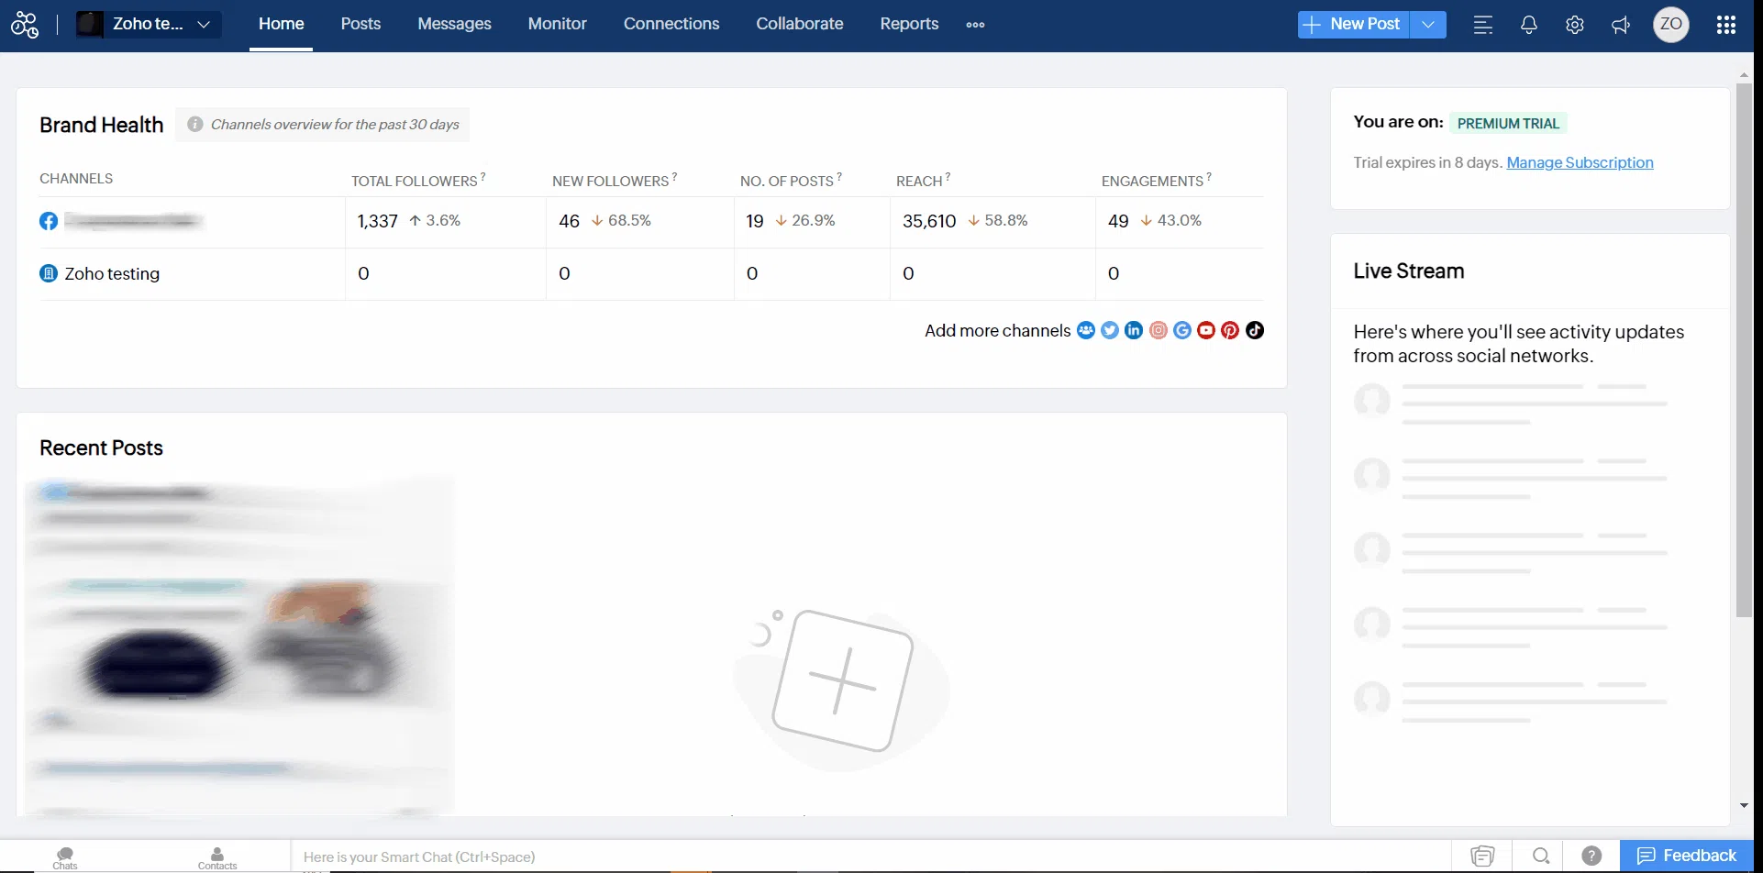Switch to the Monitor tab
Screen dimensions: 1763x873
(x=557, y=24)
